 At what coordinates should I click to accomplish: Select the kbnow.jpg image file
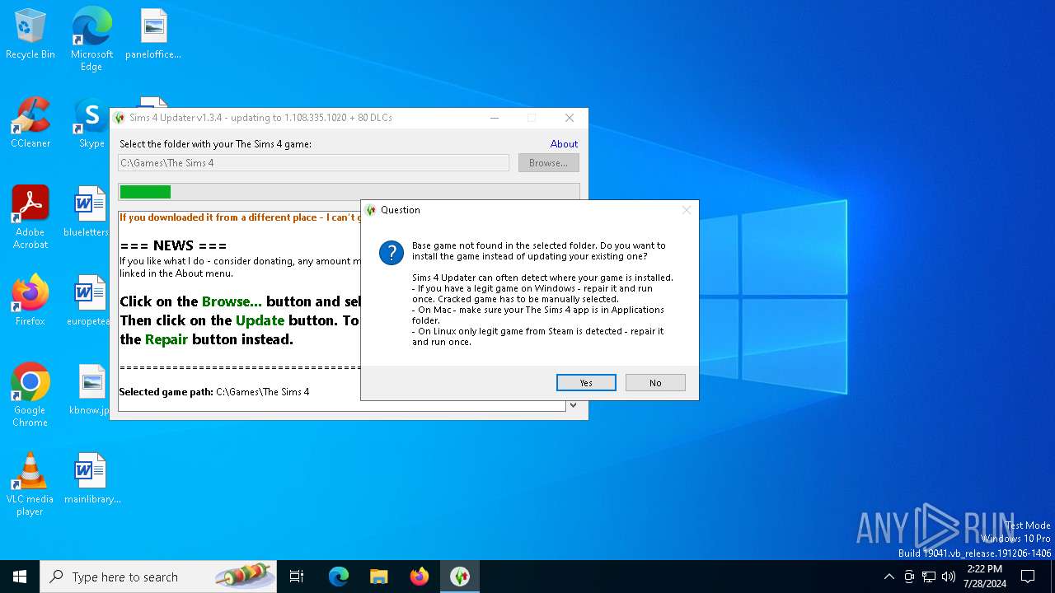pyautogui.click(x=89, y=390)
